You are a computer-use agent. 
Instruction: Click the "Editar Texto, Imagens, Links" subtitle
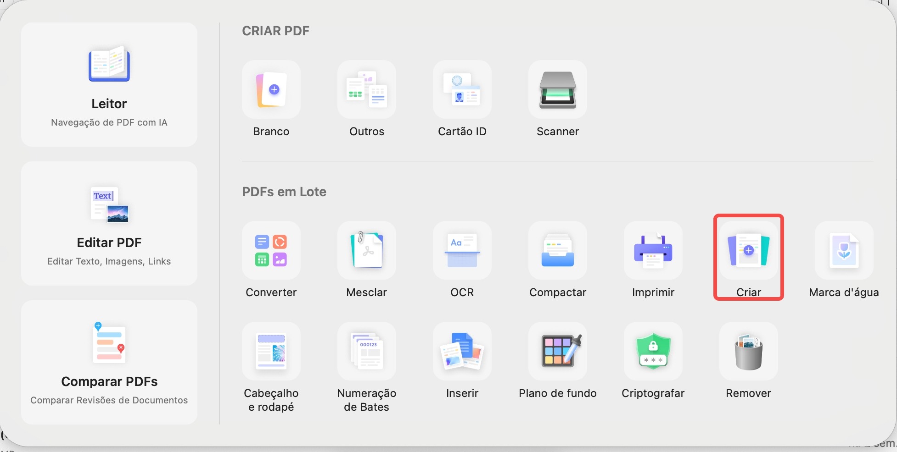[x=109, y=261]
